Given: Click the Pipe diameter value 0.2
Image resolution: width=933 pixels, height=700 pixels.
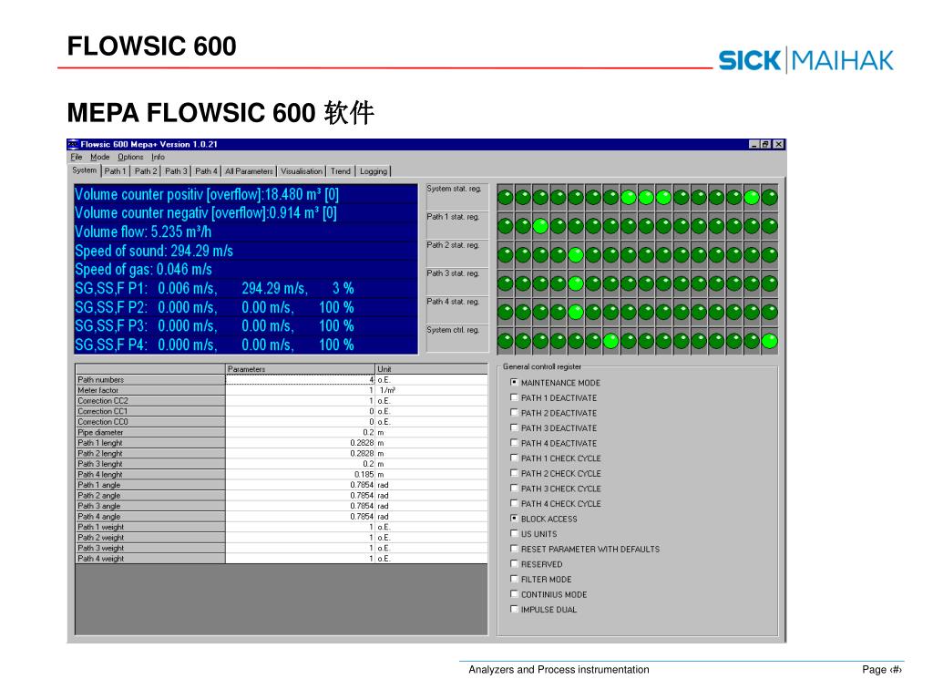Looking at the screenshot, I should [301, 432].
